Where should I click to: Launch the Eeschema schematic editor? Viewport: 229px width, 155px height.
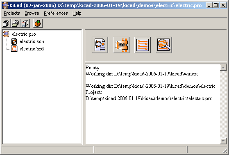[x=100, y=45]
